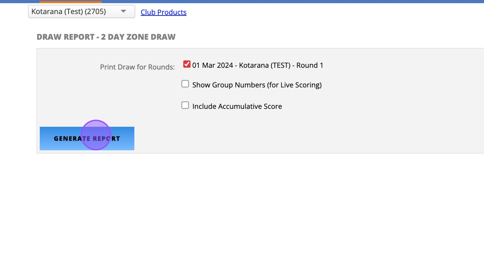Open the Club Products link
Viewport: 484px width, 270px height.
pyautogui.click(x=163, y=12)
